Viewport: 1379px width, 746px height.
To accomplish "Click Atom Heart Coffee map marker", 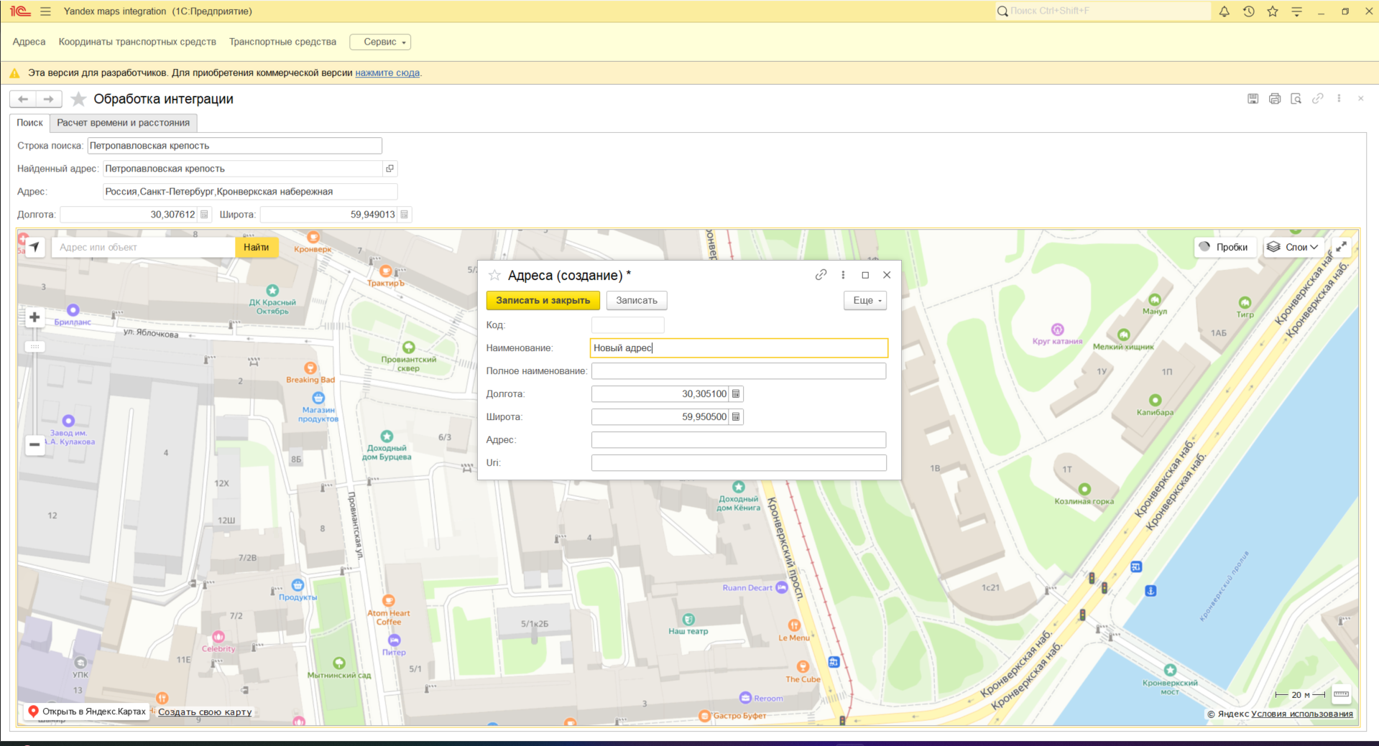I will pos(389,600).
